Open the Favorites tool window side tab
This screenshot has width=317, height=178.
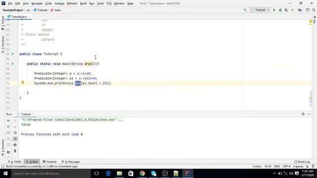click(x=2, y=147)
